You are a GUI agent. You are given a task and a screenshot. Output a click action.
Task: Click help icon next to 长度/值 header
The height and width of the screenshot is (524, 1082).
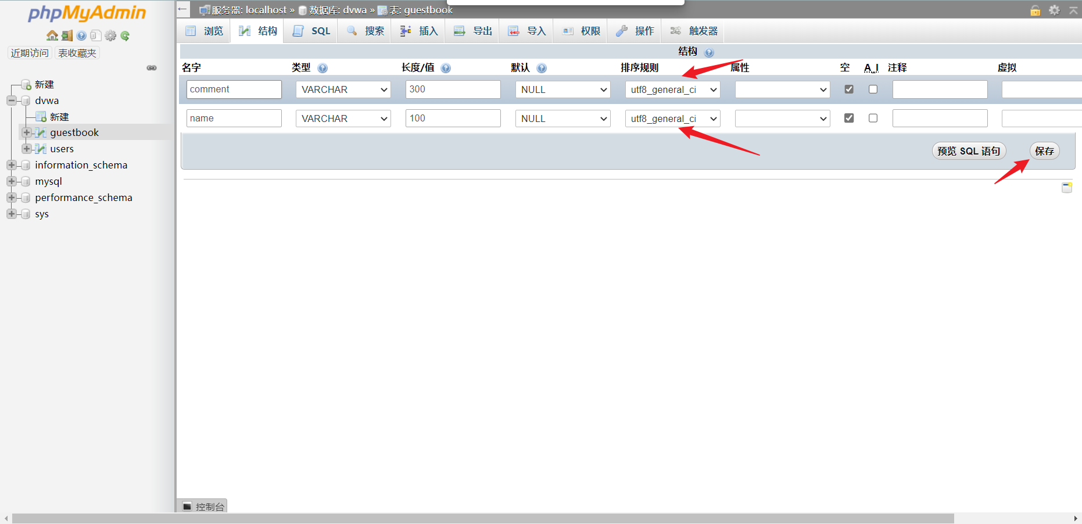pyautogui.click(x=446, y=68)
